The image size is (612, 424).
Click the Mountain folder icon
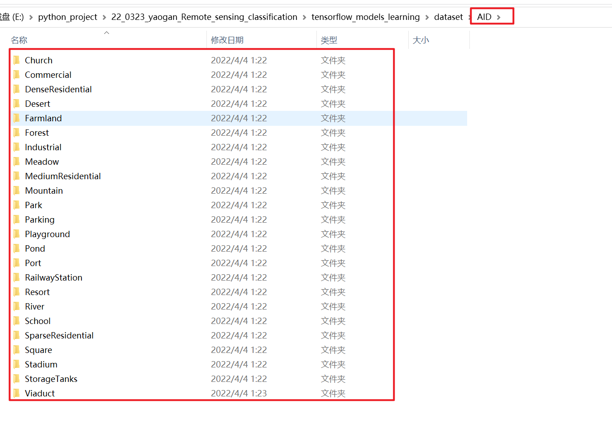point(16,191)
